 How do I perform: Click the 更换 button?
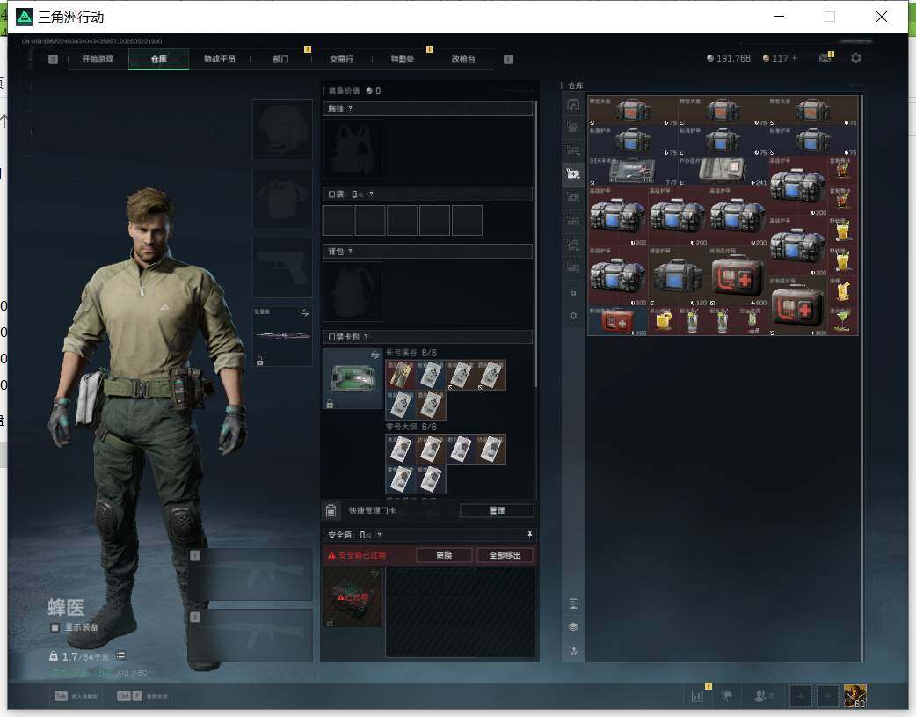click(x=444, y=555)
